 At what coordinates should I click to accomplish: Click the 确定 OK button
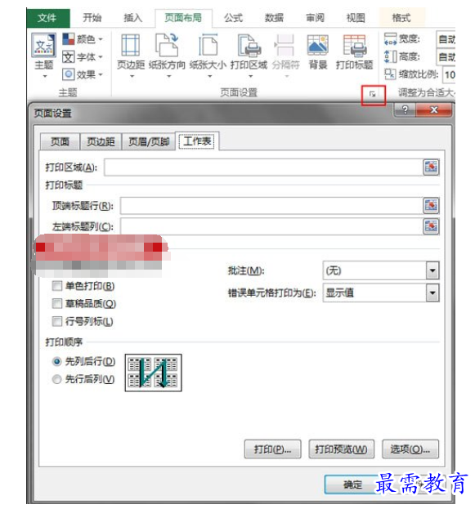(352, 484)
